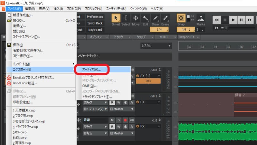Viewport: 257px width, 145px height.
Task: Open the インポート(M) submenu
Action: pos(41,64)
